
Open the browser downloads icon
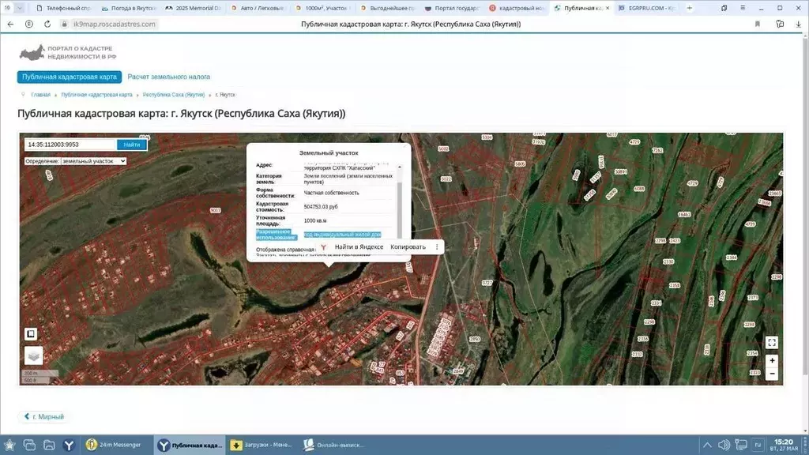click(798, 24)
